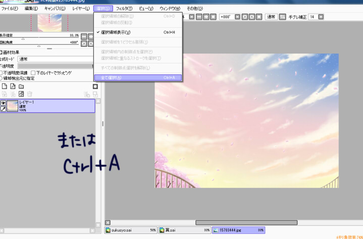Click 選択領域の解除 menu entry
363x239 pixels.
[138, 16]
